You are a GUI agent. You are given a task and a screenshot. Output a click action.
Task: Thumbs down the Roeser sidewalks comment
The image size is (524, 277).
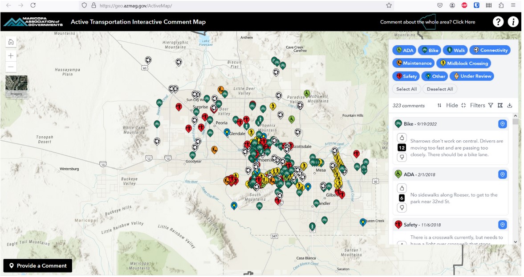pyautogui.click(x=402, y=207)
